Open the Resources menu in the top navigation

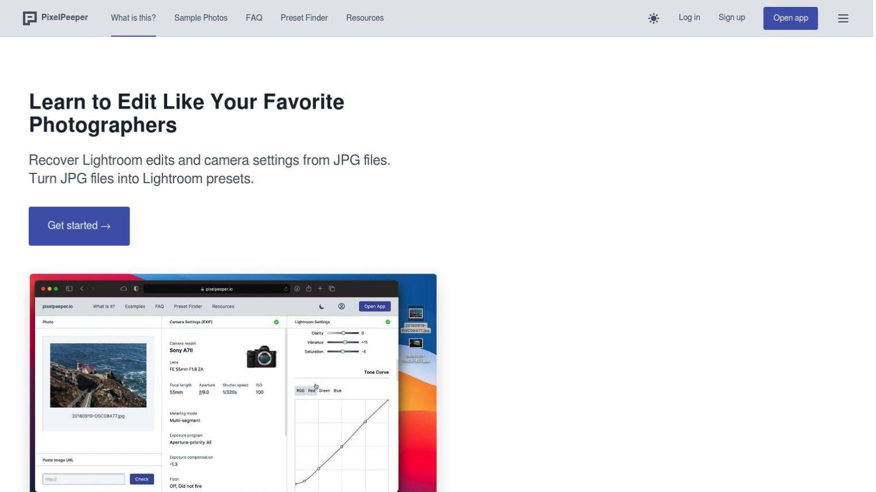[x=365, y=18]
